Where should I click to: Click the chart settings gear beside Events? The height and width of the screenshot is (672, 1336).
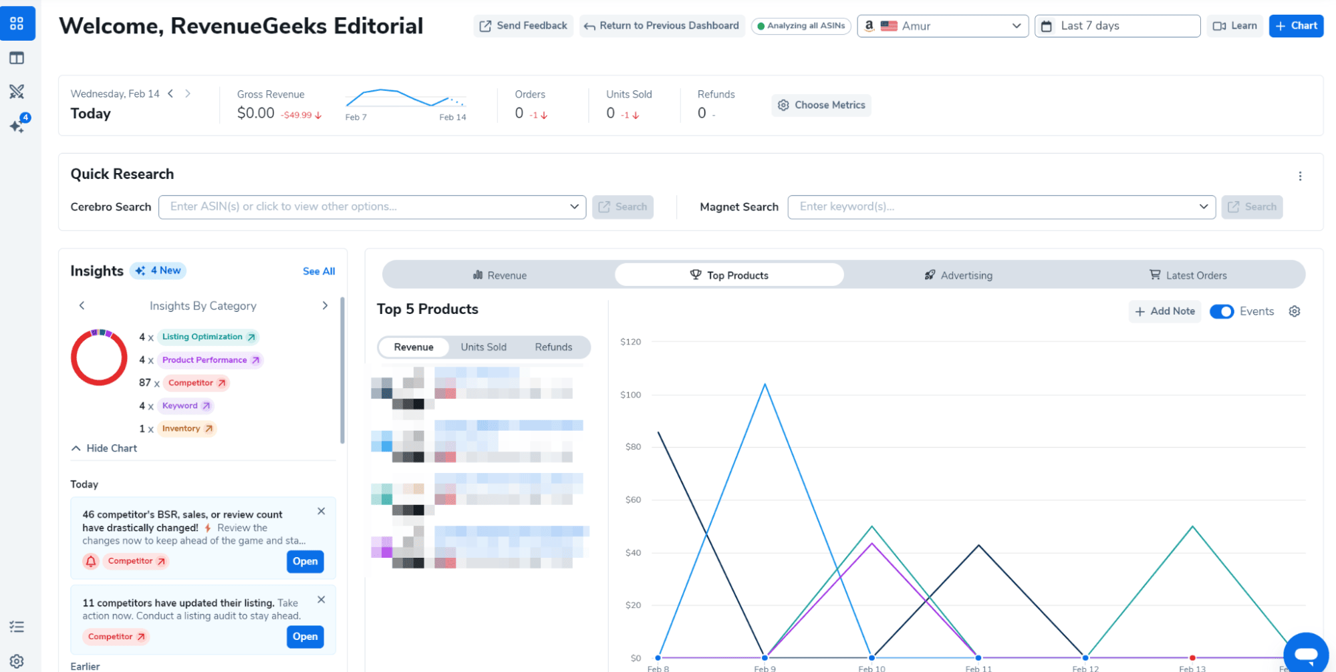[1295, 311]
